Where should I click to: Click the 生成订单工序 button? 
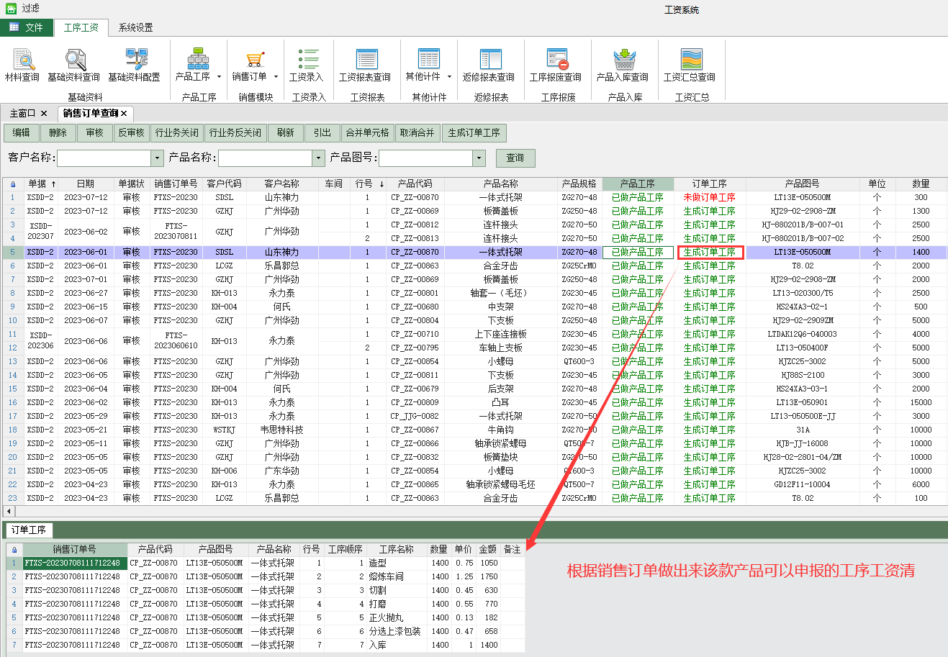point(474,133)
